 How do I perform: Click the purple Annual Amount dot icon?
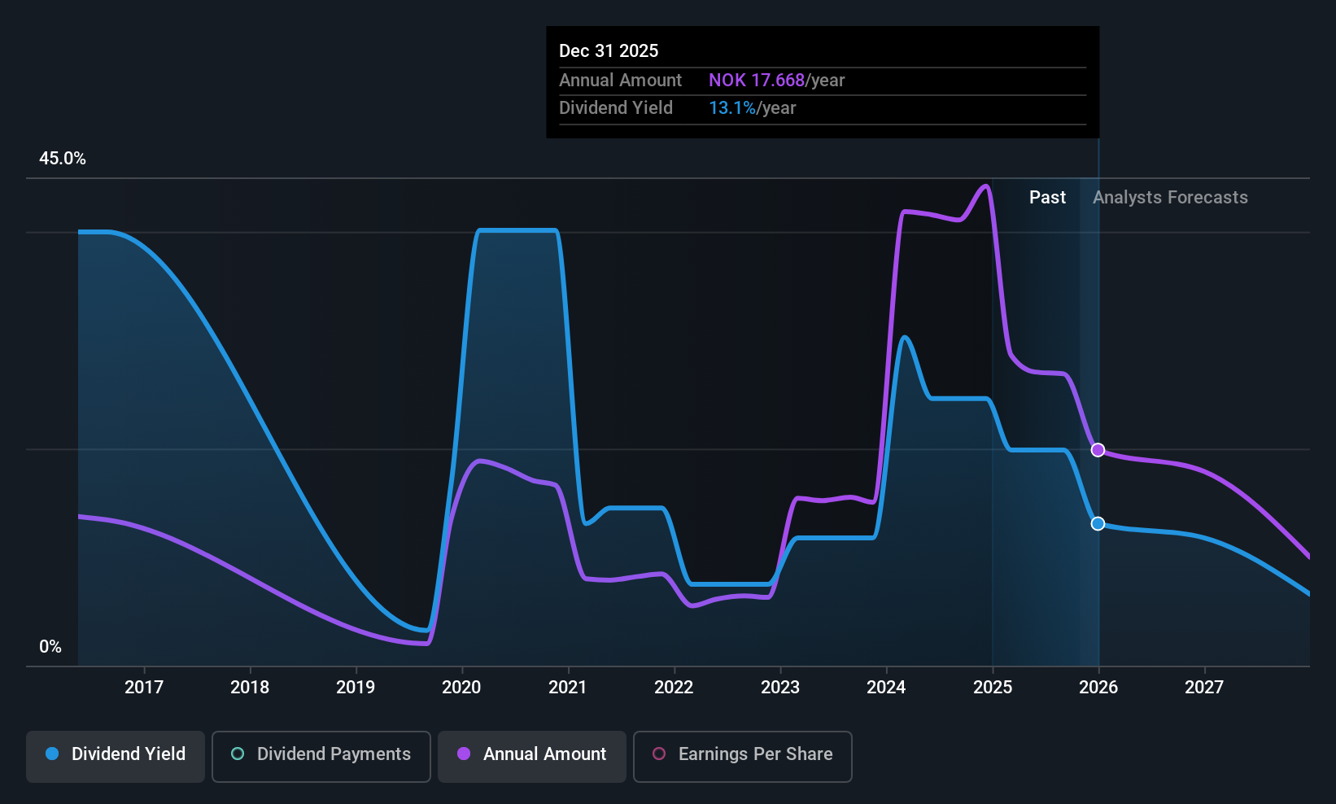[x=463, y=755]
